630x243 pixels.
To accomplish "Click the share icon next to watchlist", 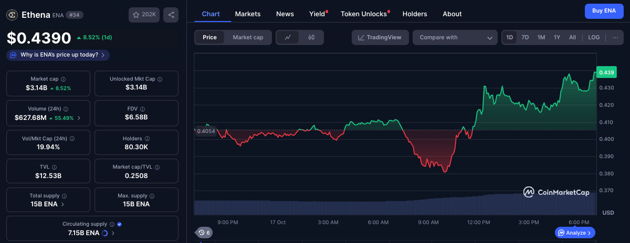I will [x=170, y=15].
